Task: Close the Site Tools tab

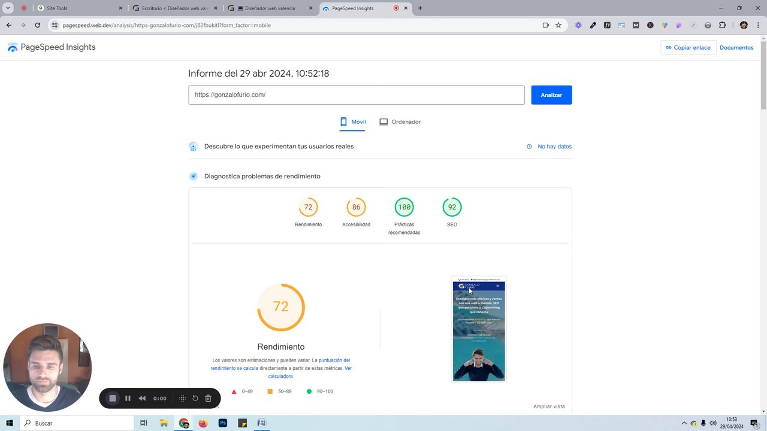Action: click(120, 8)
